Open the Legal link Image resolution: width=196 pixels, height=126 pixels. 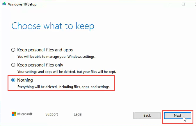pos(78,114)
